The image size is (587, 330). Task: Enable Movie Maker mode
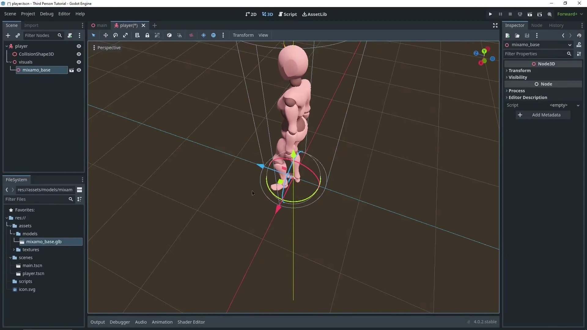tap(550, 14)
